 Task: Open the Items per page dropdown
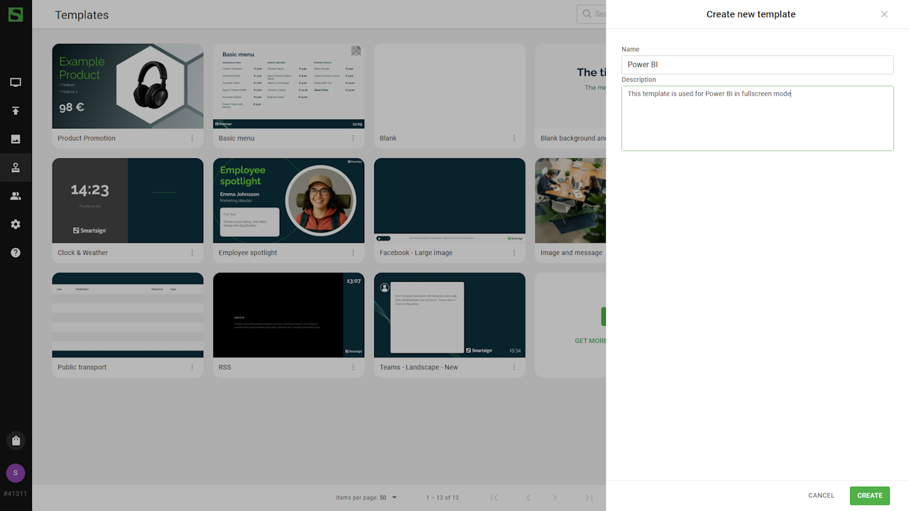(388, 498)
